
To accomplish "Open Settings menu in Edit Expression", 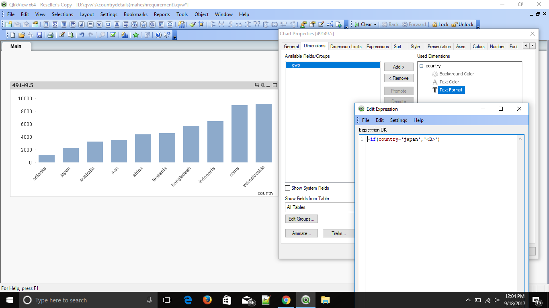I will [x=398, y=120].
